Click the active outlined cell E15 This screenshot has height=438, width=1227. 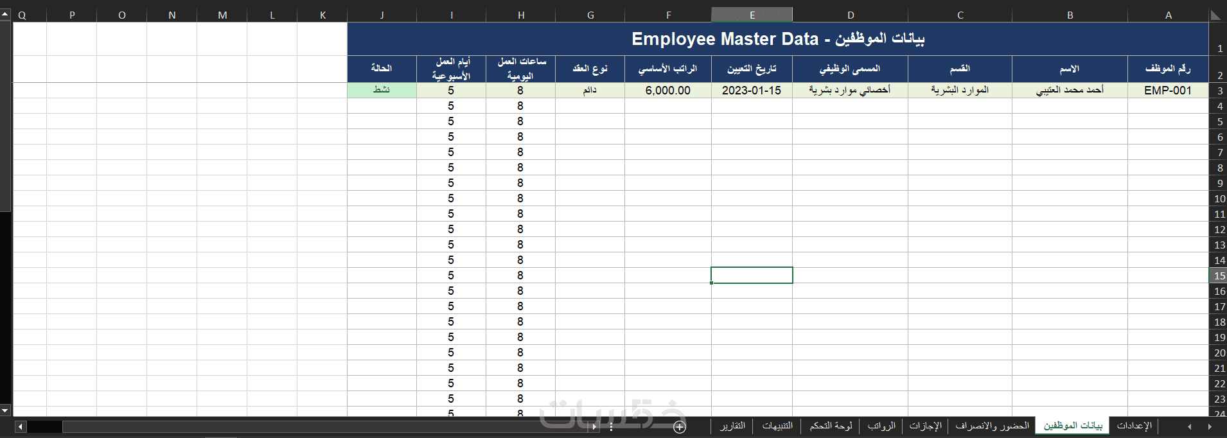(x=752, y=276)
